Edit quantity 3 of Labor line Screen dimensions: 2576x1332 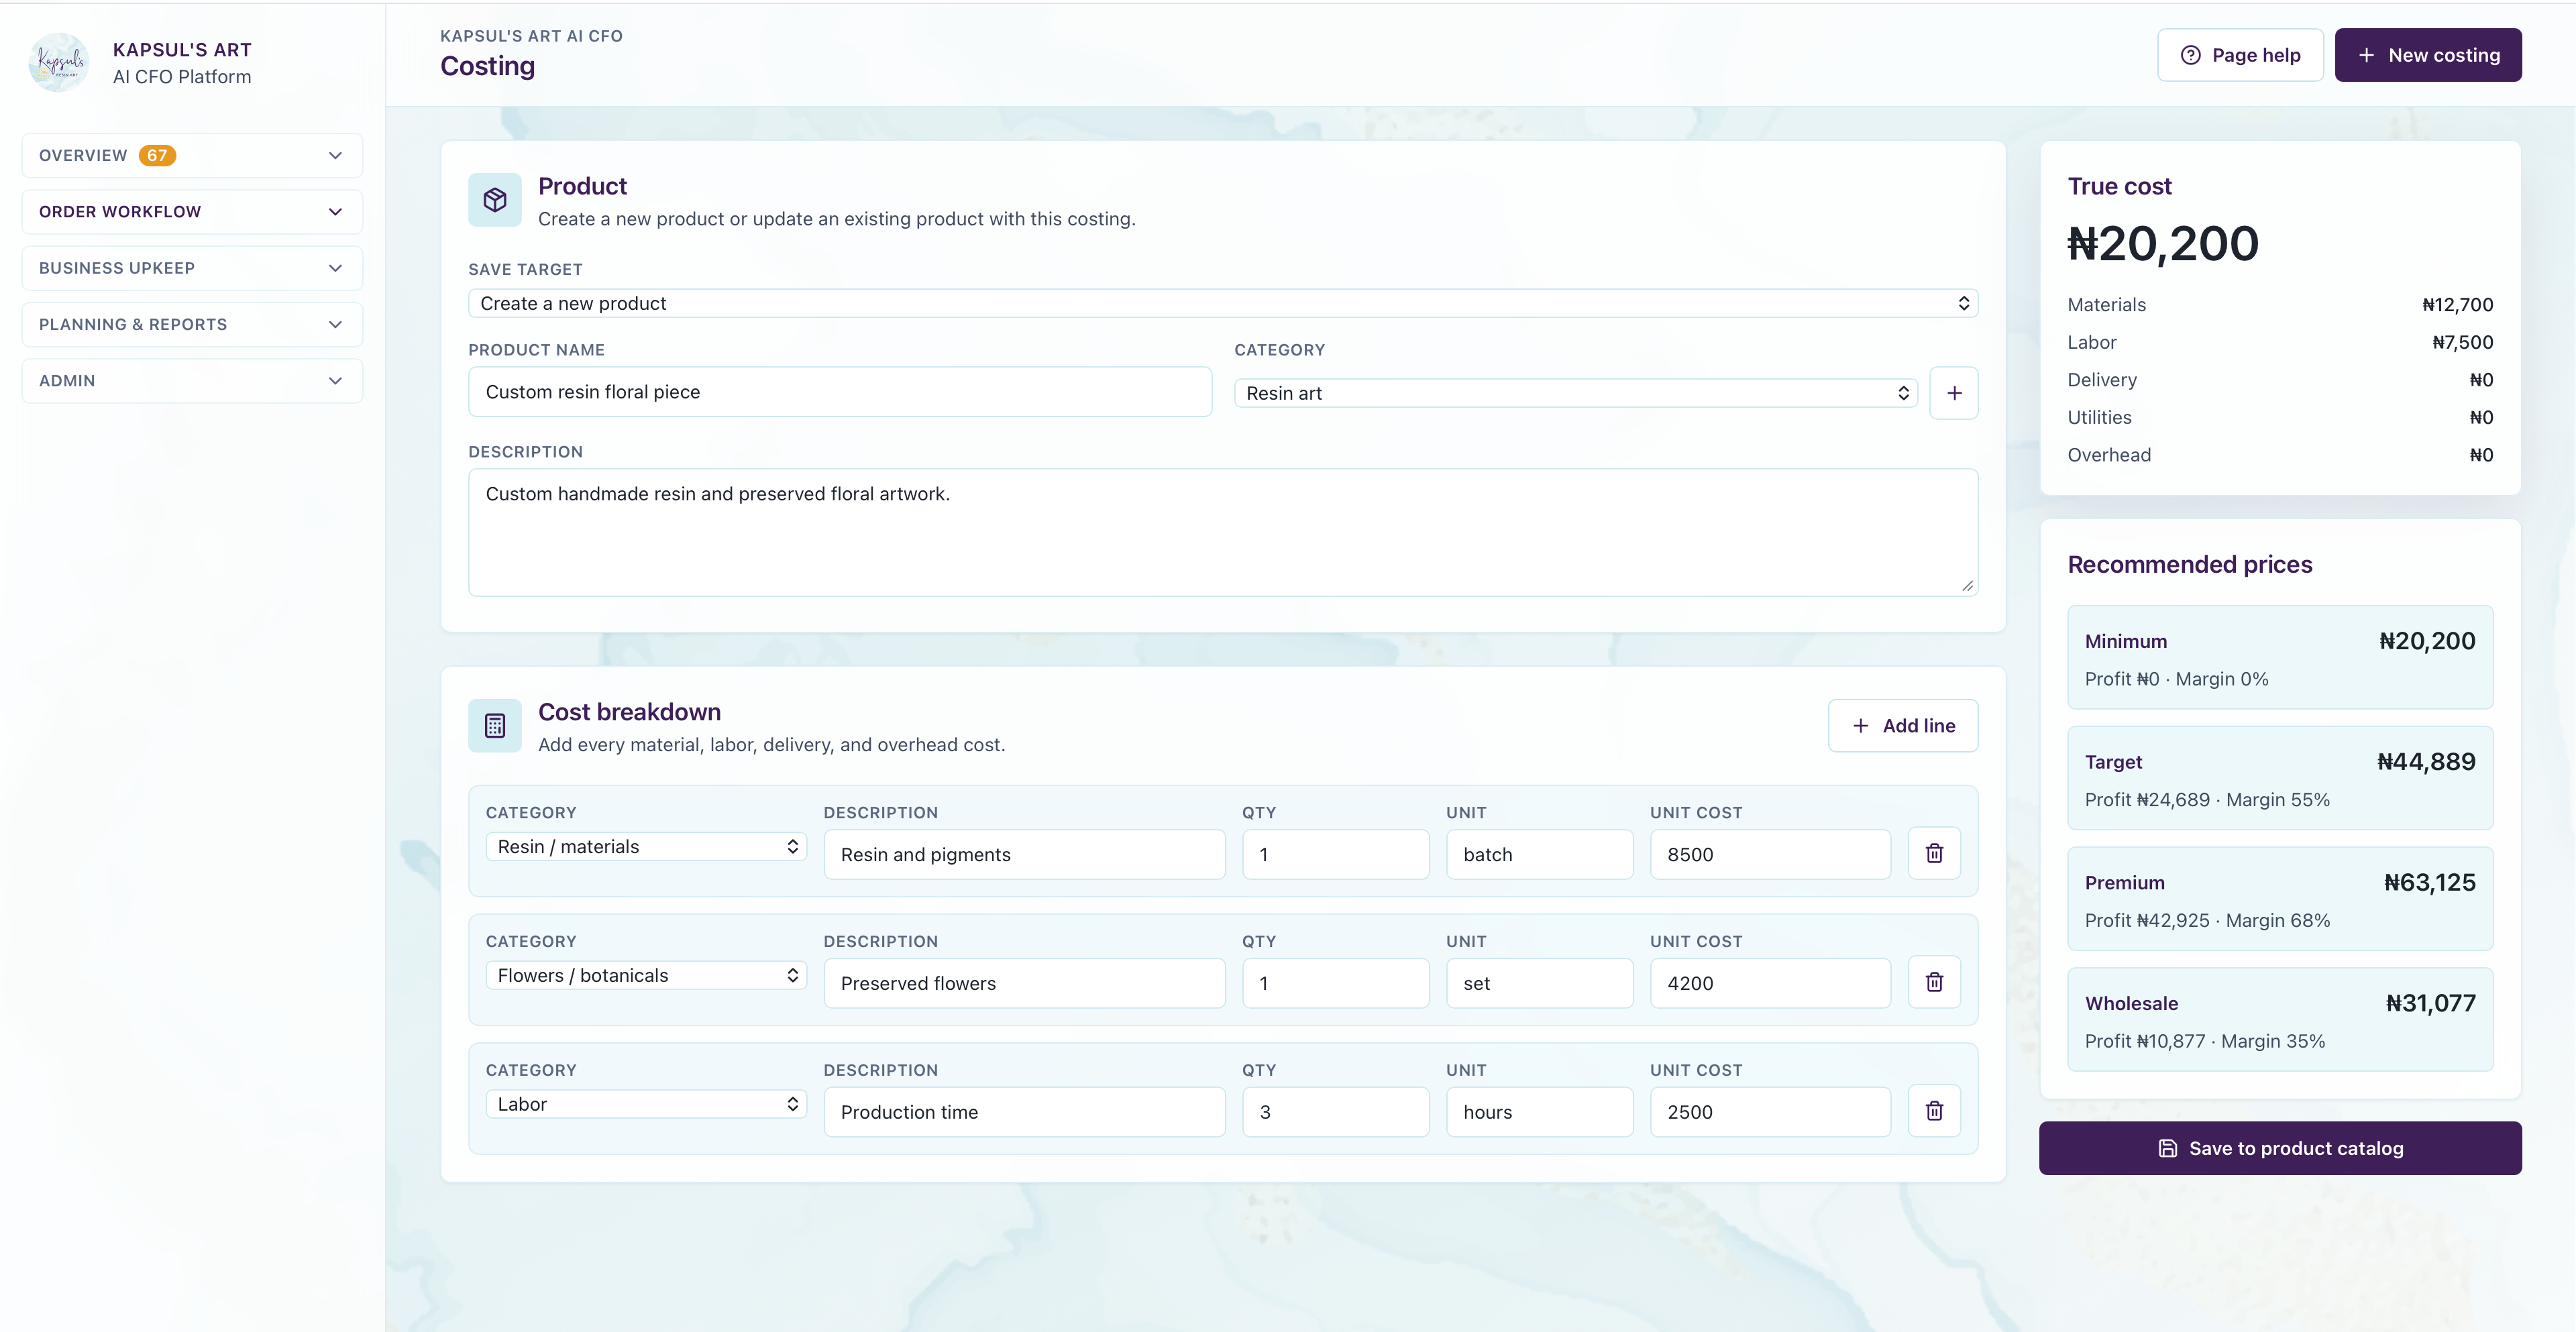point(1335,1112)
